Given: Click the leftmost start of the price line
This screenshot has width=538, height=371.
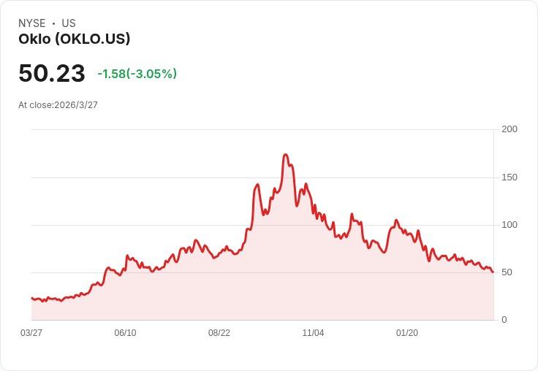Looking at the screenshot, I should [x=32, y=298].
